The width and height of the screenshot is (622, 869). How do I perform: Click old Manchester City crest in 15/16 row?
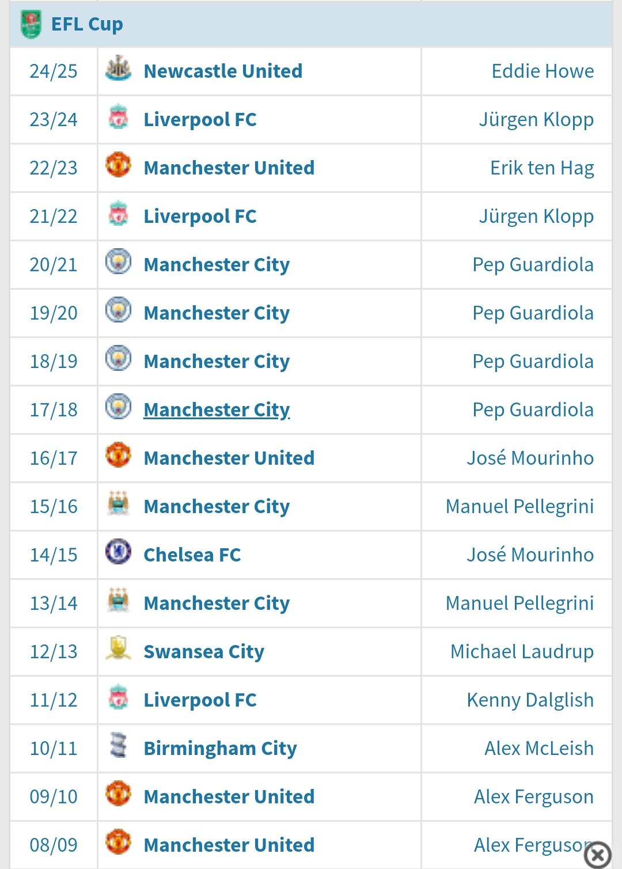click(x=119, y=504)
